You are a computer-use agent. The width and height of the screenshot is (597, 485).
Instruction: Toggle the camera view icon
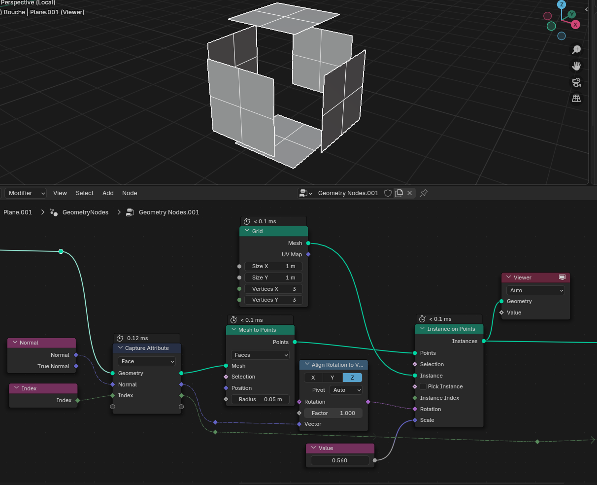(576, 82)
